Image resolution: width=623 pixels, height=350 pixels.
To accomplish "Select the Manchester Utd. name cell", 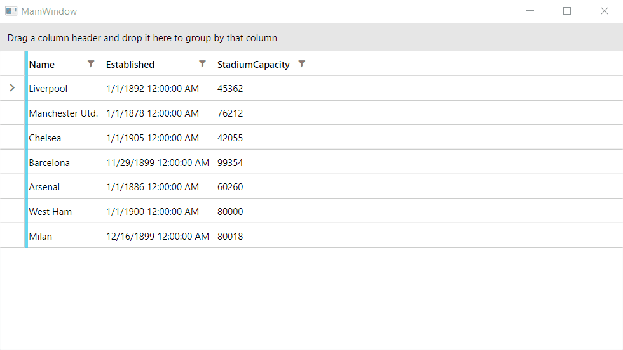I will point(64,113).
